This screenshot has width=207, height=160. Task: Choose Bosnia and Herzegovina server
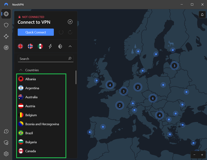coord(42,124)
